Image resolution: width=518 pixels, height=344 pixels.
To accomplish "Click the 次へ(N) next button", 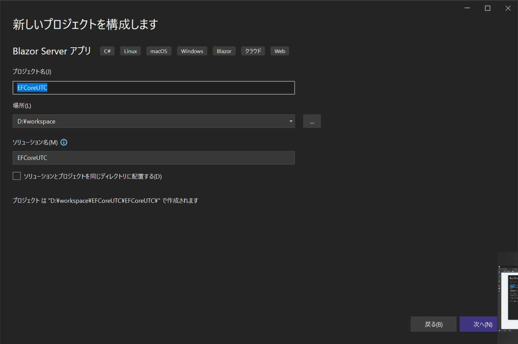I will [479, 324].
